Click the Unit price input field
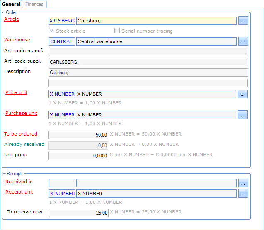The width and height of the screenshot is (264, 230). (x=78, y=155)
